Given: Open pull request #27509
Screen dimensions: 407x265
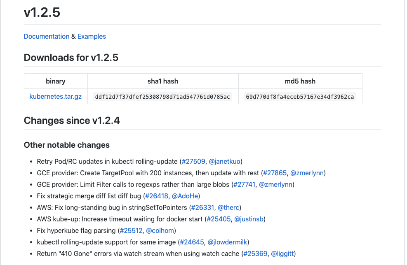Looking at the screenshot, I should 193,161.
